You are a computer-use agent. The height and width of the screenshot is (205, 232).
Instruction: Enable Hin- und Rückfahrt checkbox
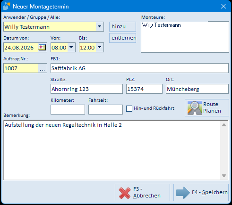coord(129,108)
